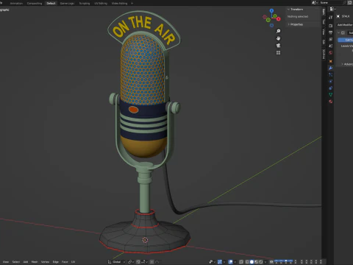
Task: Select rendered viewport shading mode
Action: (x=261, y=262)
